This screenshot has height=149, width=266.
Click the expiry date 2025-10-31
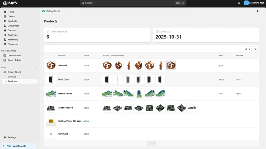pos(169,37)
